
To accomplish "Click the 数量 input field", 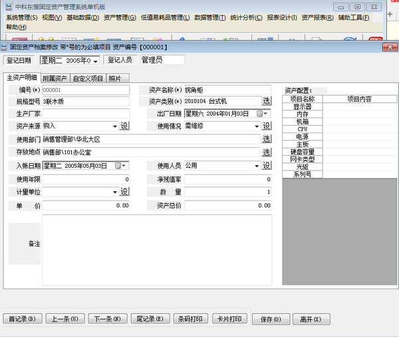I will click(227, 192).
